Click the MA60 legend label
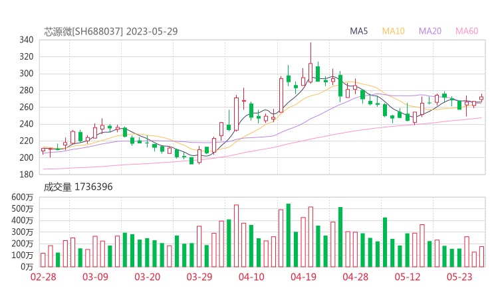This screenshot has height=292, width=492. point(467,31)
